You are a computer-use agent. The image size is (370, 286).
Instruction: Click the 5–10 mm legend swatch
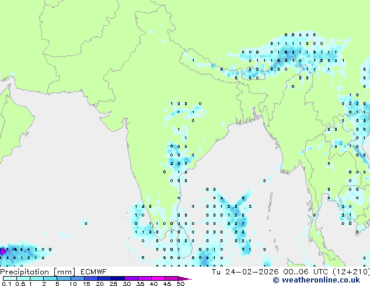[x=64, y=278]
